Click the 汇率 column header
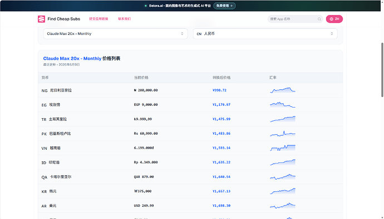 pos(273,78)
